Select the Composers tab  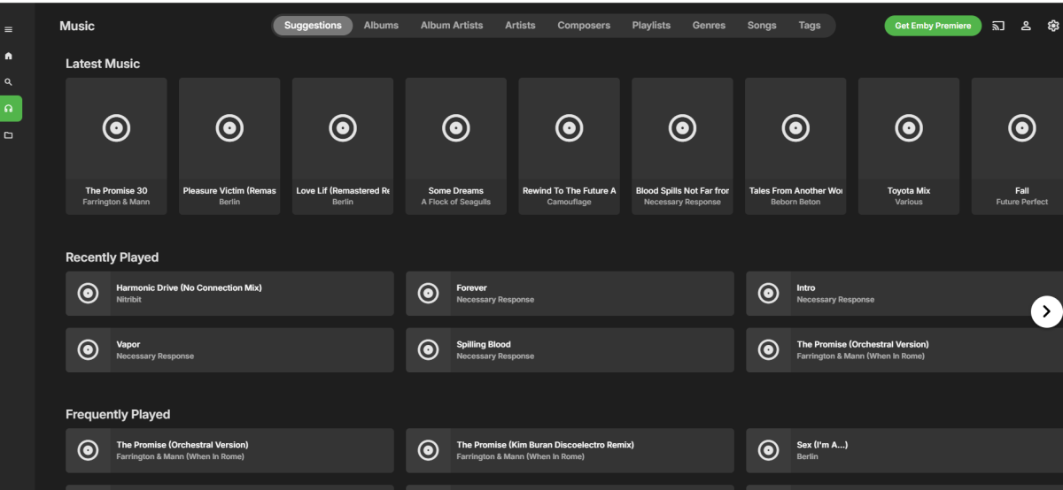[584, 26]
